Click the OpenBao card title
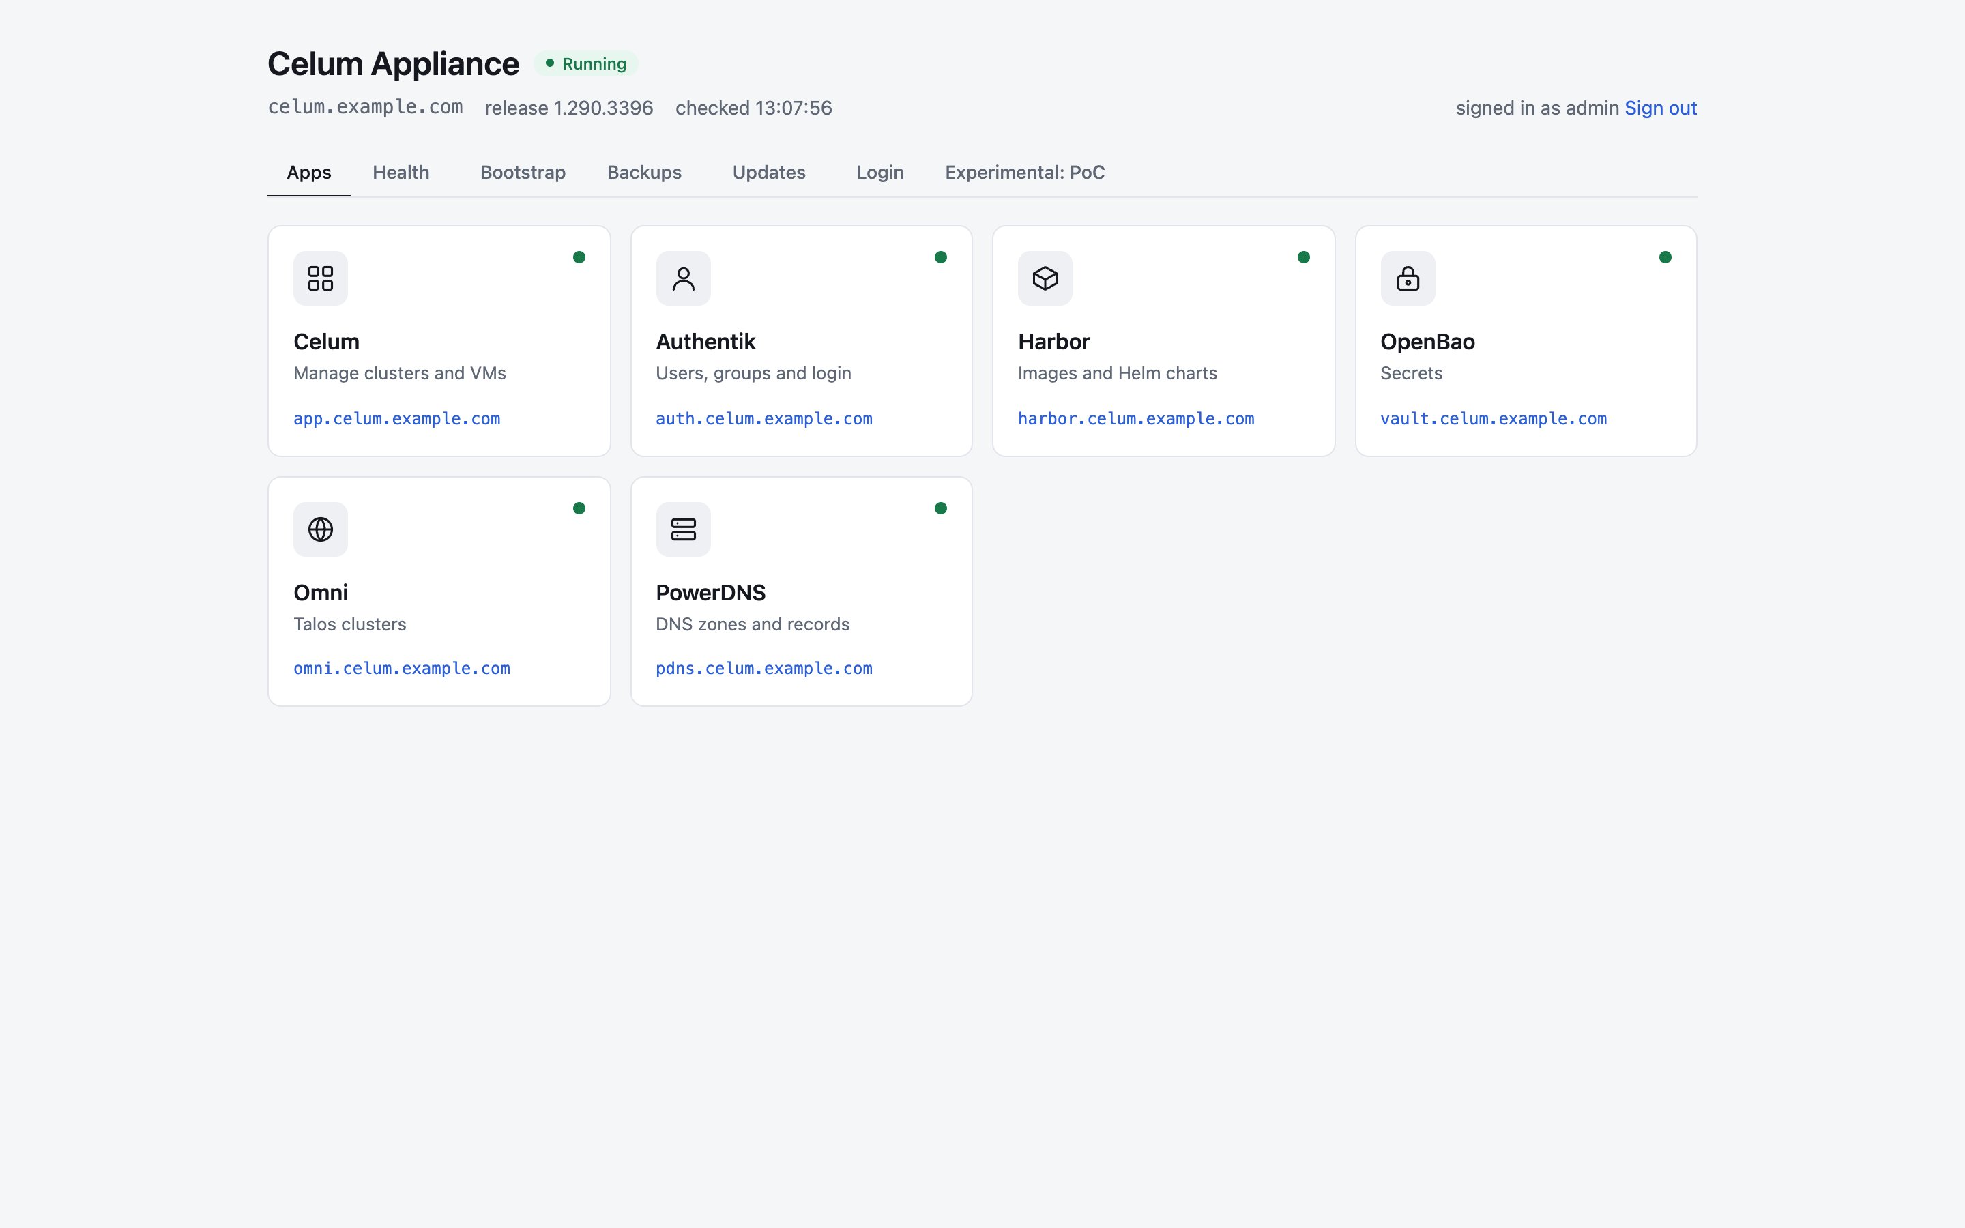Screen dimensions: 1965x1228 (1427, 342)
